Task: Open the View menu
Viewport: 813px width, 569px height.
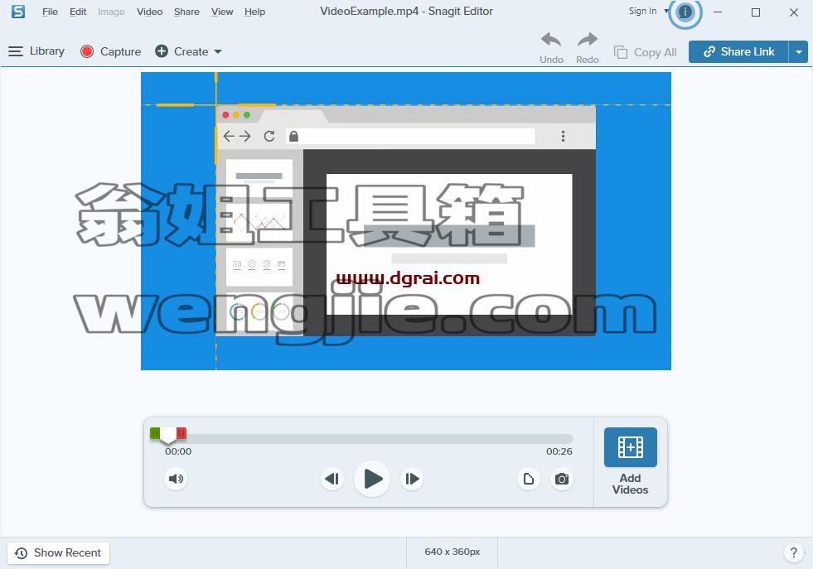Action: coord(222,12)
